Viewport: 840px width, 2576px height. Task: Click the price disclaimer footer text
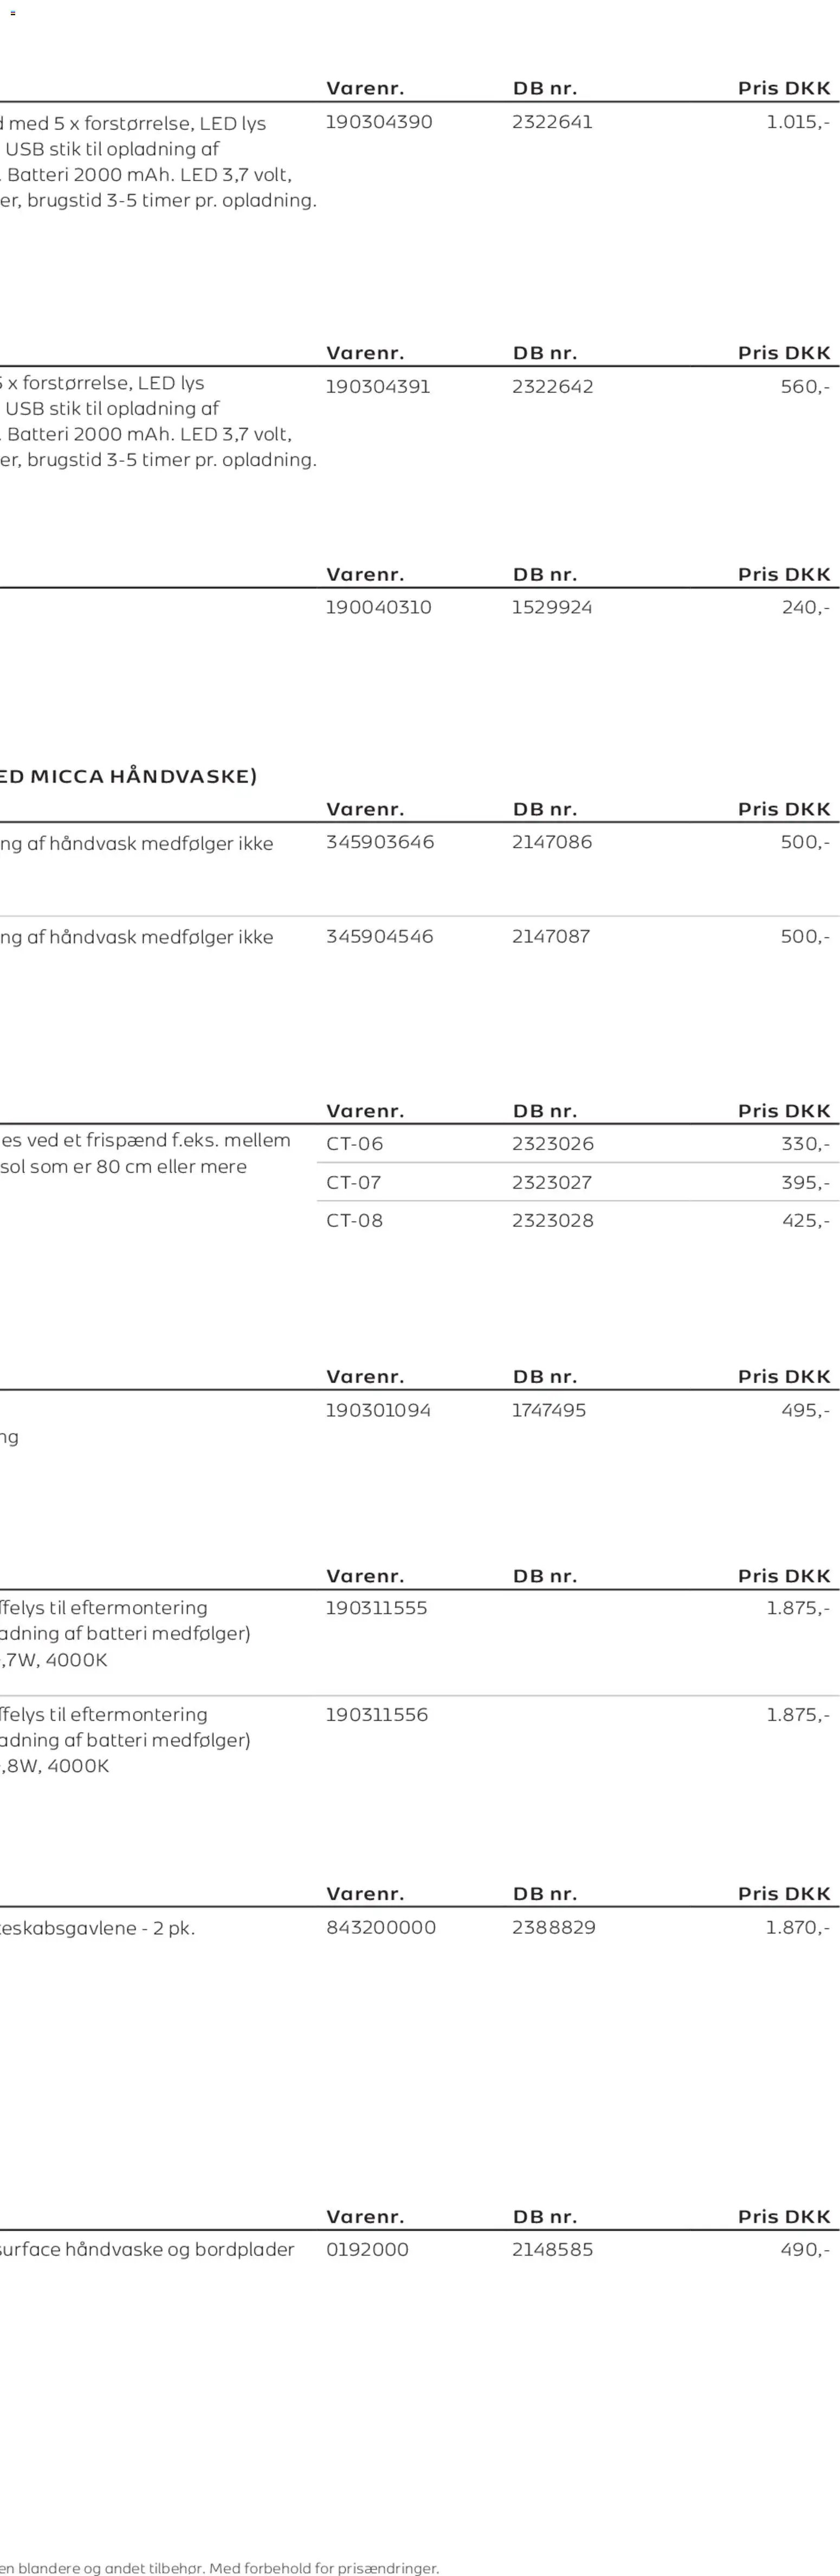click(220, 2567)
